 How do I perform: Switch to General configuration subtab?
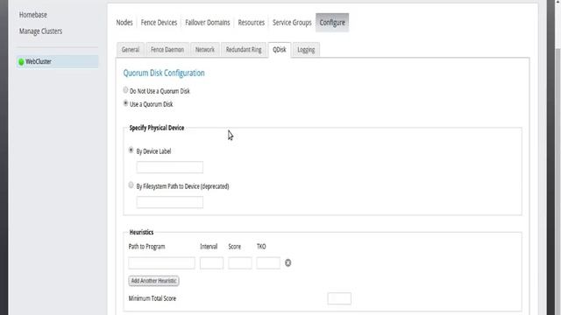click(x=131, y=50)
